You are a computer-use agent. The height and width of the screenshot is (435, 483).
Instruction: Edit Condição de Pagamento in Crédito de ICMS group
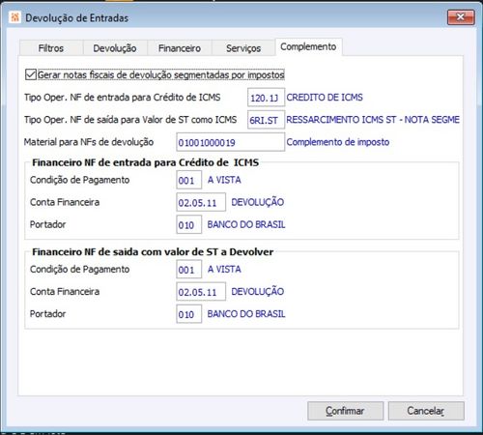click(188, 180)
